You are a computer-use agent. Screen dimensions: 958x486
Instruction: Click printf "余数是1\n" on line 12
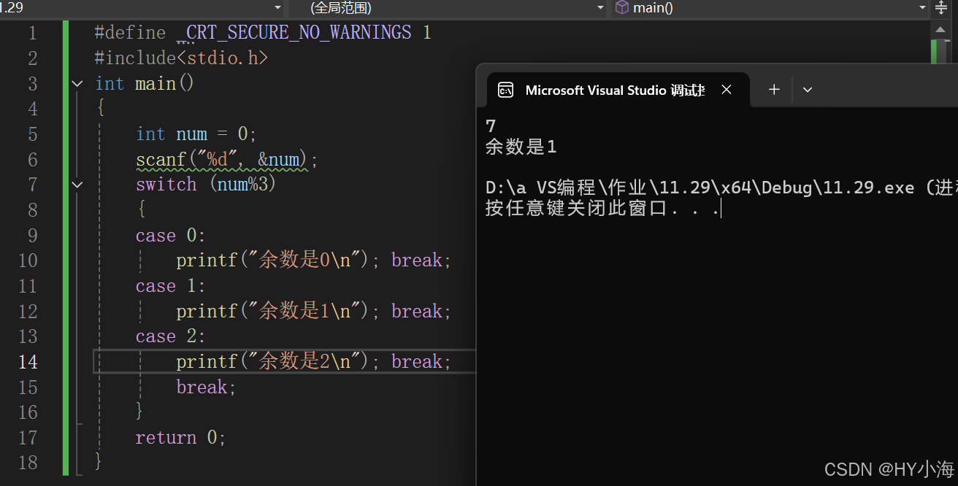(278, 312)
